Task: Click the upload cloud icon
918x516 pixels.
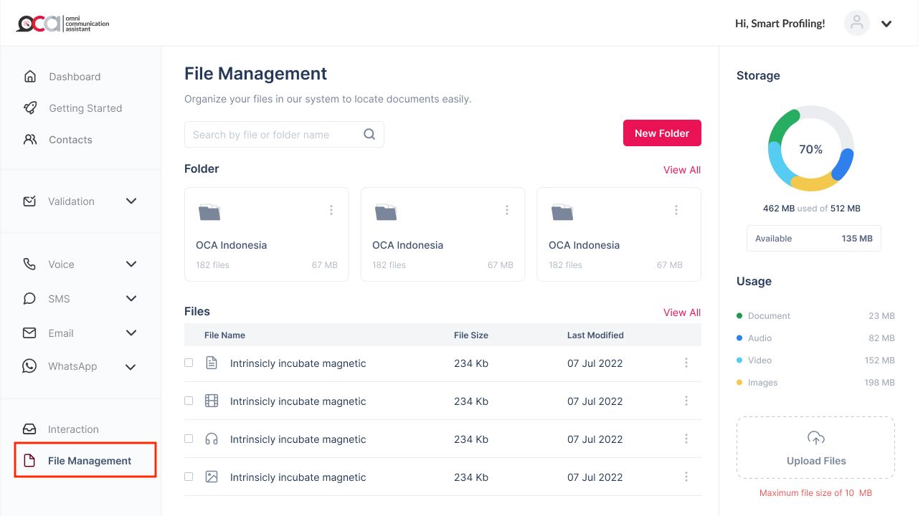Action: (815, 438)
